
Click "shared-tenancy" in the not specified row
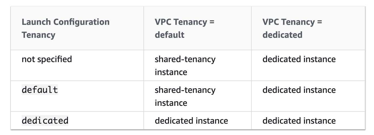coord(185,59)
